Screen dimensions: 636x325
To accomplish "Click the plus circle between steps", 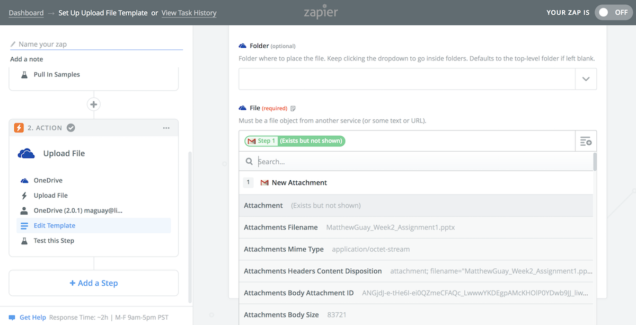I will [94, 104].
